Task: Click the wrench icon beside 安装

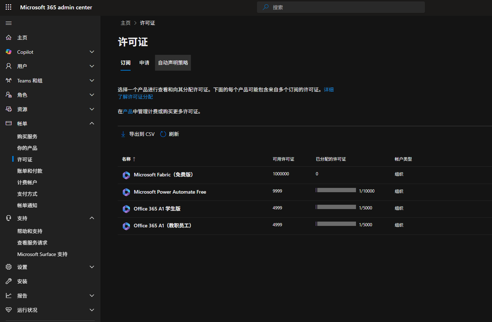Action: click(x=9, y=281)
